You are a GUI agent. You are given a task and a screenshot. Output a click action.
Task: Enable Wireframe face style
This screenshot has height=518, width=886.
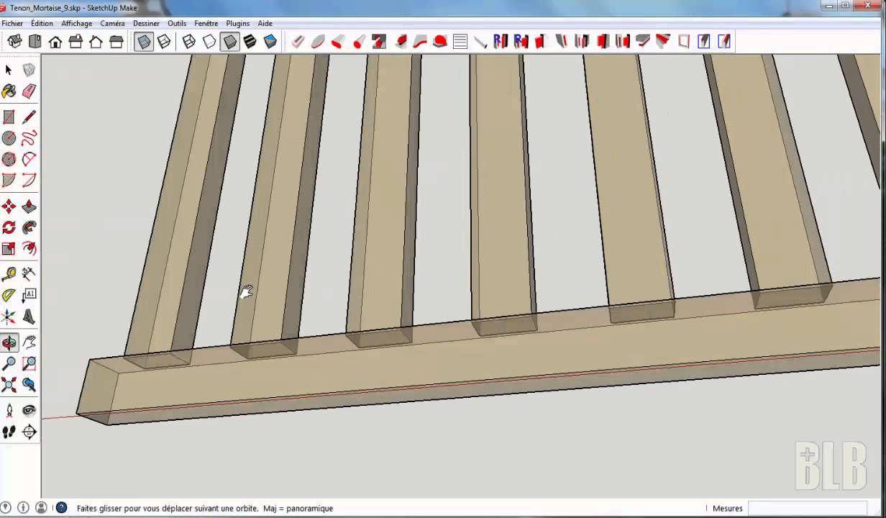(189, 42)
